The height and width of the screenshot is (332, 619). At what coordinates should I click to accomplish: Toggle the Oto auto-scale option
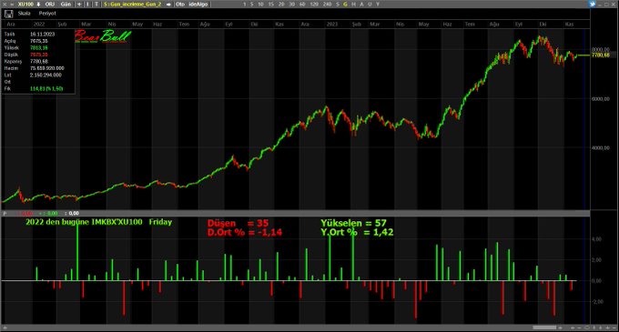coord(180,4)
